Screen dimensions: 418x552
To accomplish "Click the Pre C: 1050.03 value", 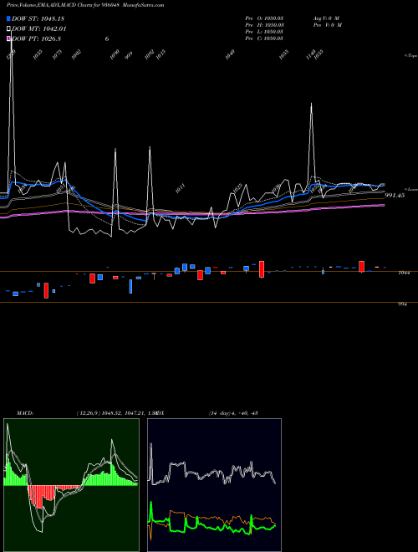I will 264,38.
